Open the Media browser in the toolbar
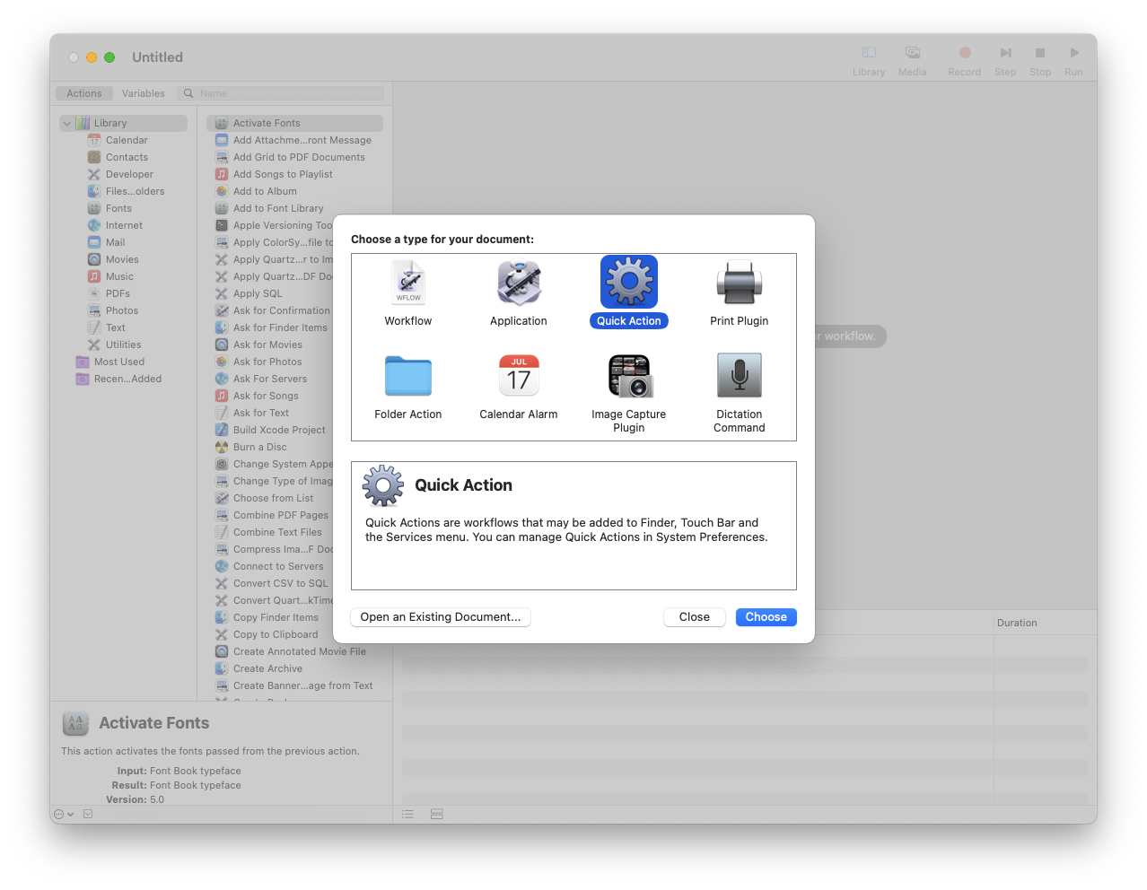Image resolution: width=1147 pixels, height=890 pixels. 912,57
